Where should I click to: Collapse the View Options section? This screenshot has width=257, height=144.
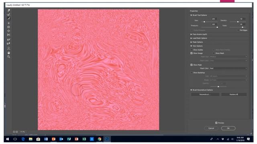191,46
